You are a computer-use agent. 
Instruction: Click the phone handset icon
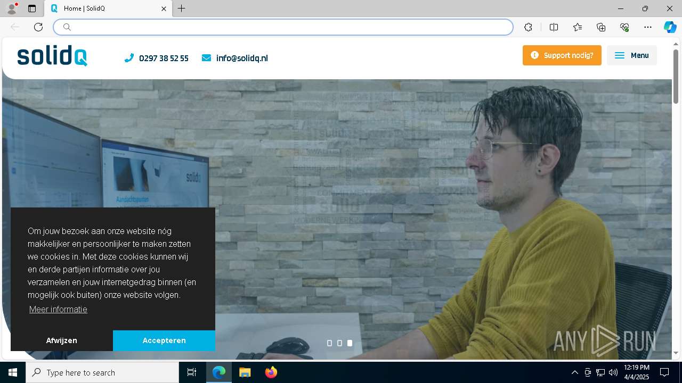pos(129,58)
